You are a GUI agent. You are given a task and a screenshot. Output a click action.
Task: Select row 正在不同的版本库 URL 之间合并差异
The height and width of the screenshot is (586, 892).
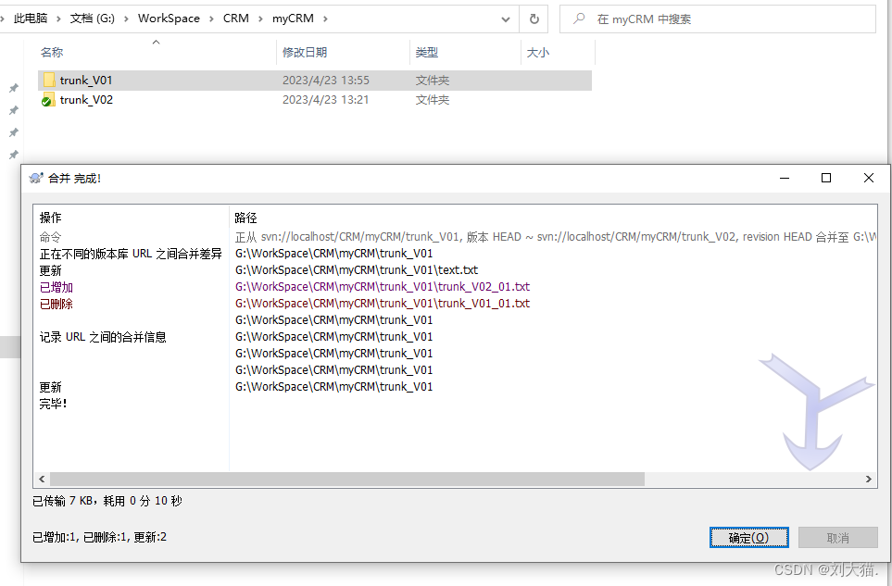[x=455, y=254]
